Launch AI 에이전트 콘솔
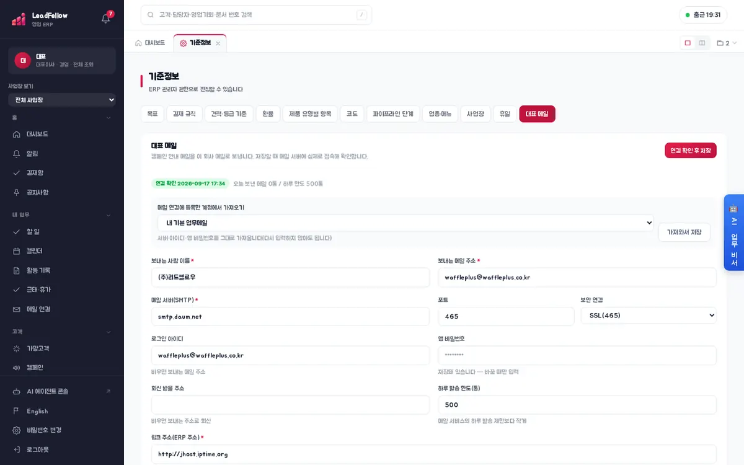The height and width of the screenshot is (465, 744). tap(62, 391)
